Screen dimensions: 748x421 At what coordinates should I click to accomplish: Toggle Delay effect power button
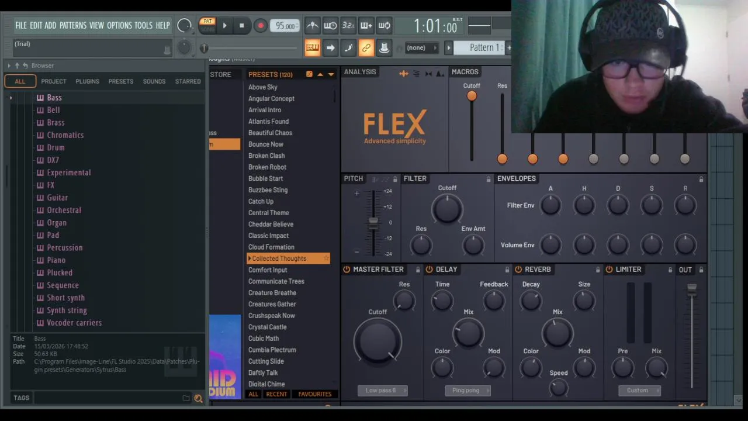(x=430, y=270)
